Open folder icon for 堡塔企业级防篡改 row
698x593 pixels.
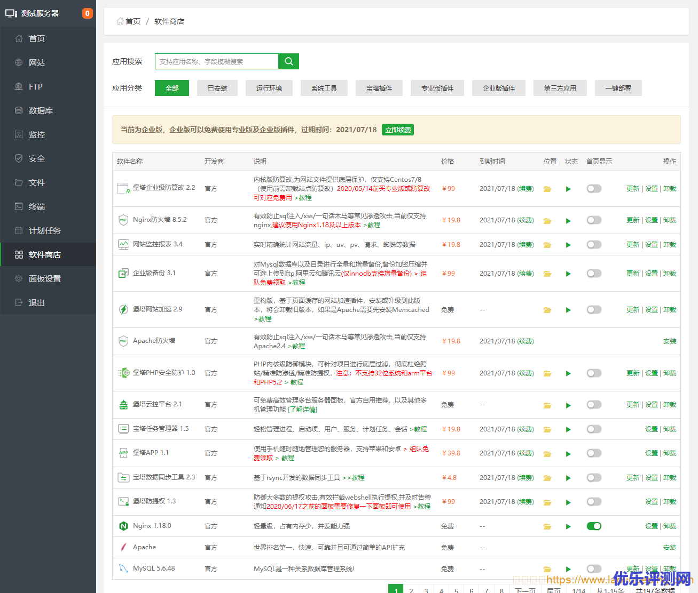pos(547,189)
